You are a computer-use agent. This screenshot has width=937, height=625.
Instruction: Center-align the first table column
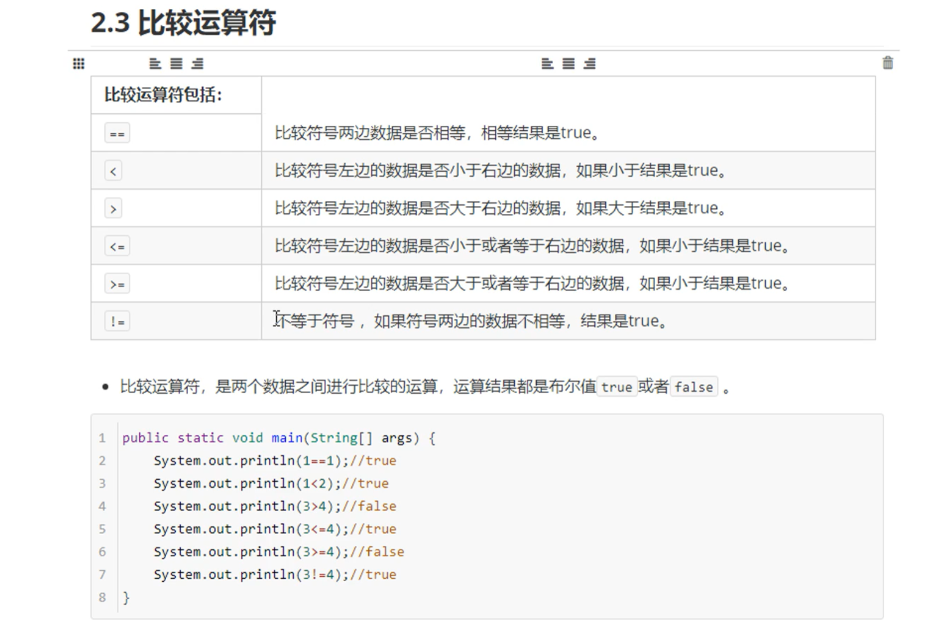(176, 64)
